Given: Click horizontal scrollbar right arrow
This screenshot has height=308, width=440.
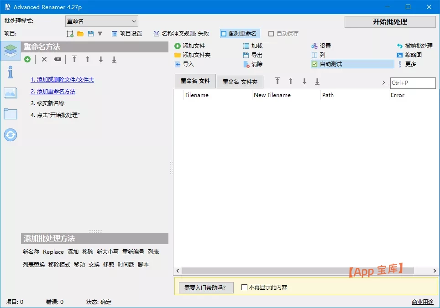Looking at the screenshot, I should click(x=435, y=271).
